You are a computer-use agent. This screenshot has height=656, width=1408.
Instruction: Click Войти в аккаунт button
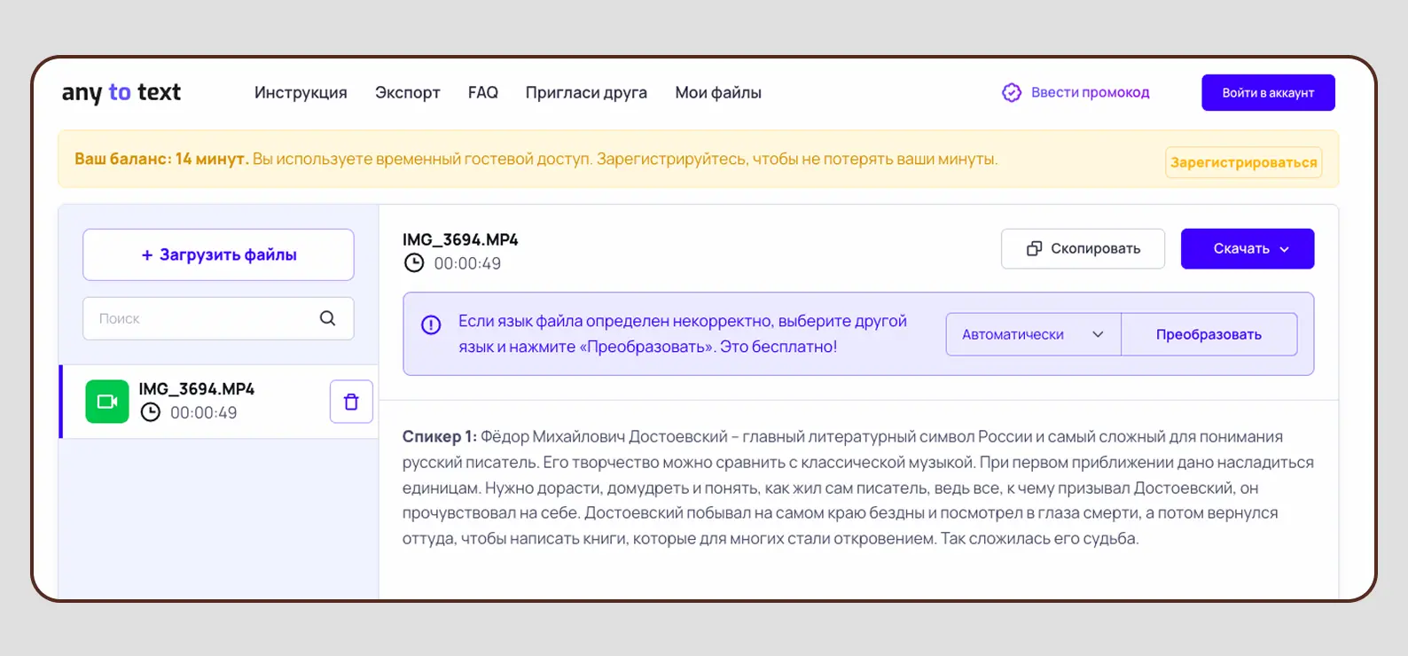[1267, 93]
